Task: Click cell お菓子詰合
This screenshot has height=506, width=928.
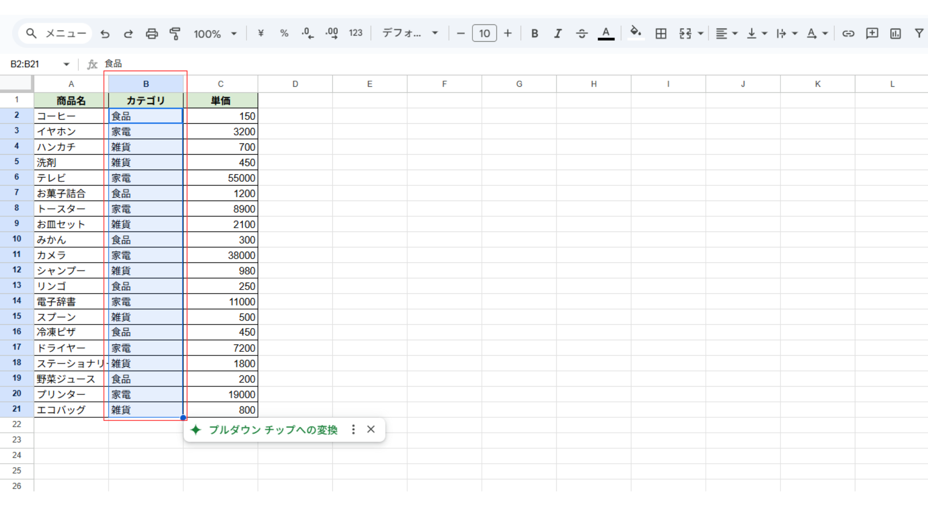Action: point(71,193)
